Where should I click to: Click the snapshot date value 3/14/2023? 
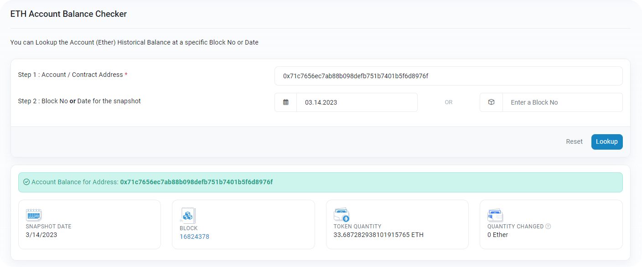(41, 235)
